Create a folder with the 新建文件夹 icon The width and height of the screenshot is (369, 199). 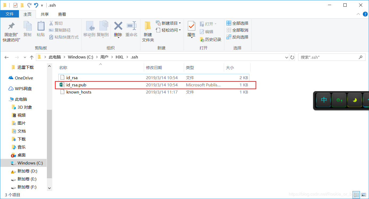click(x=148, y=30)
